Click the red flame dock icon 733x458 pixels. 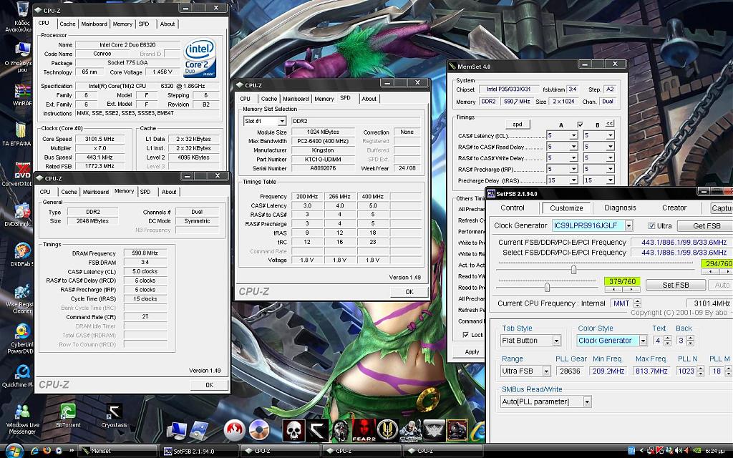(x=235, y=429)
